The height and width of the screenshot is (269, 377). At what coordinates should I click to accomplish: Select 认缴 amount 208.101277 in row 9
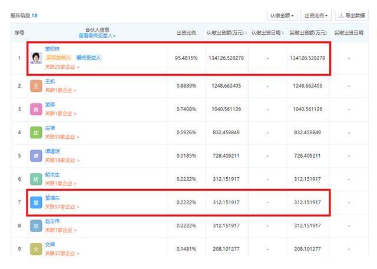click(x=226, y=249)
